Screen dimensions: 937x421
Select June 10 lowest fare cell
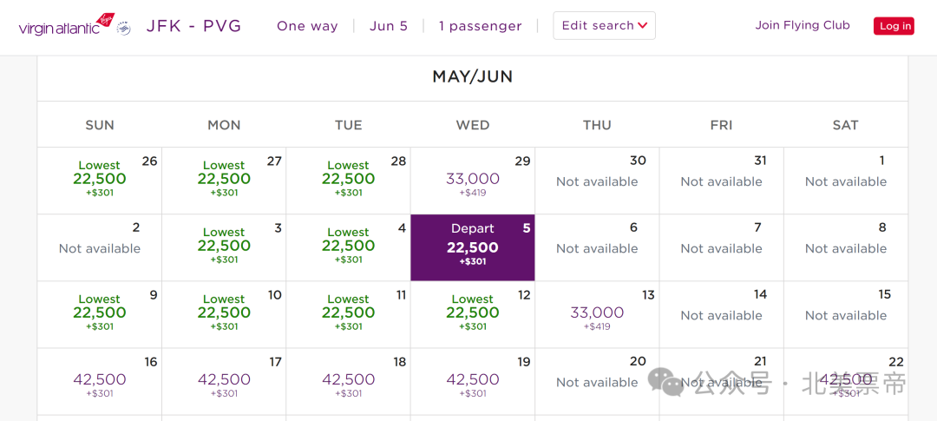[x=224, y=314]
